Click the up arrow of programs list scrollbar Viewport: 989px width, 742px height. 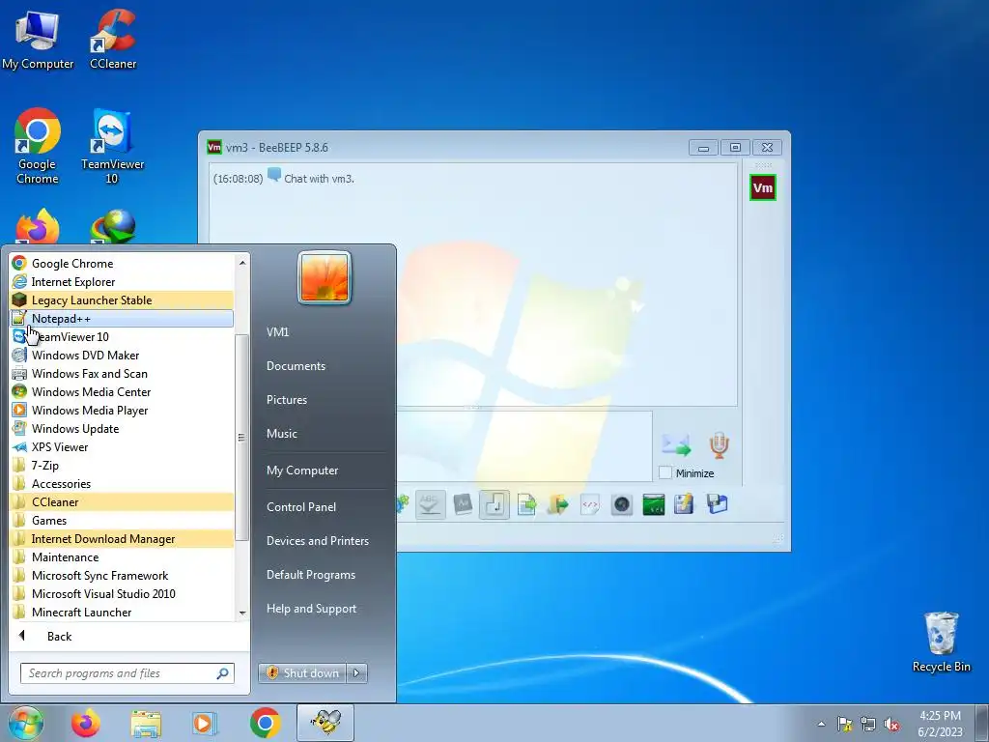pyautogui.click(x=242, y=263)
